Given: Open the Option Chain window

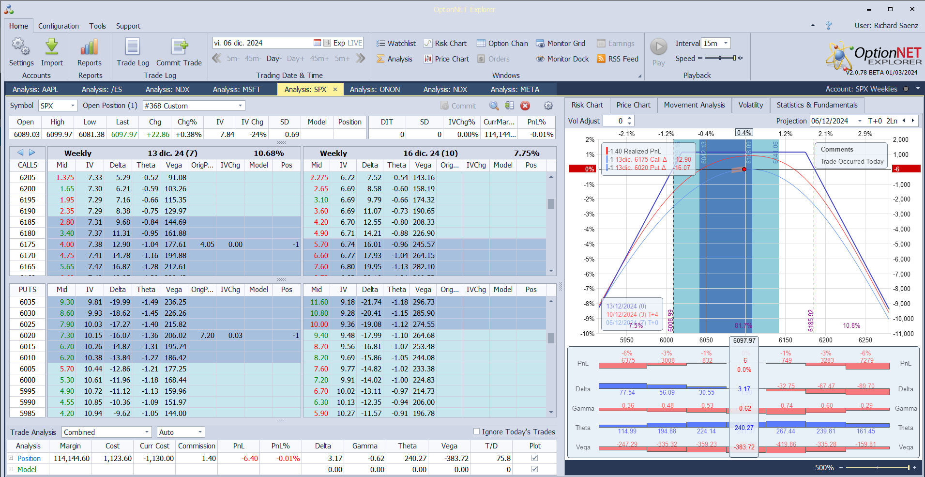Looking at the screenshot, I should point(502,43).
